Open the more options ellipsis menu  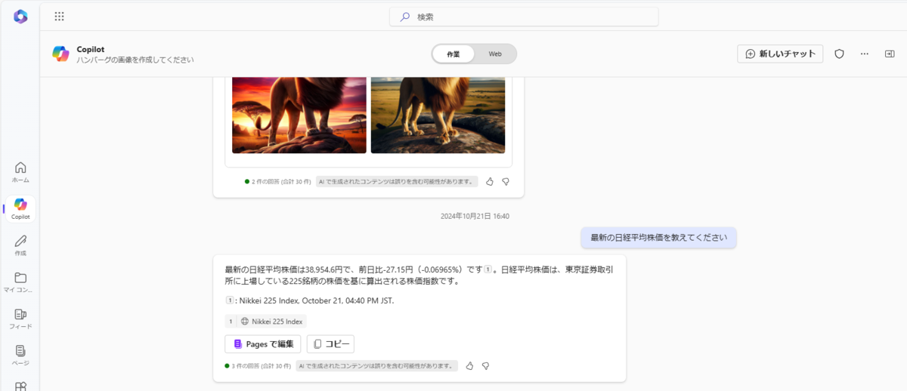865,54
